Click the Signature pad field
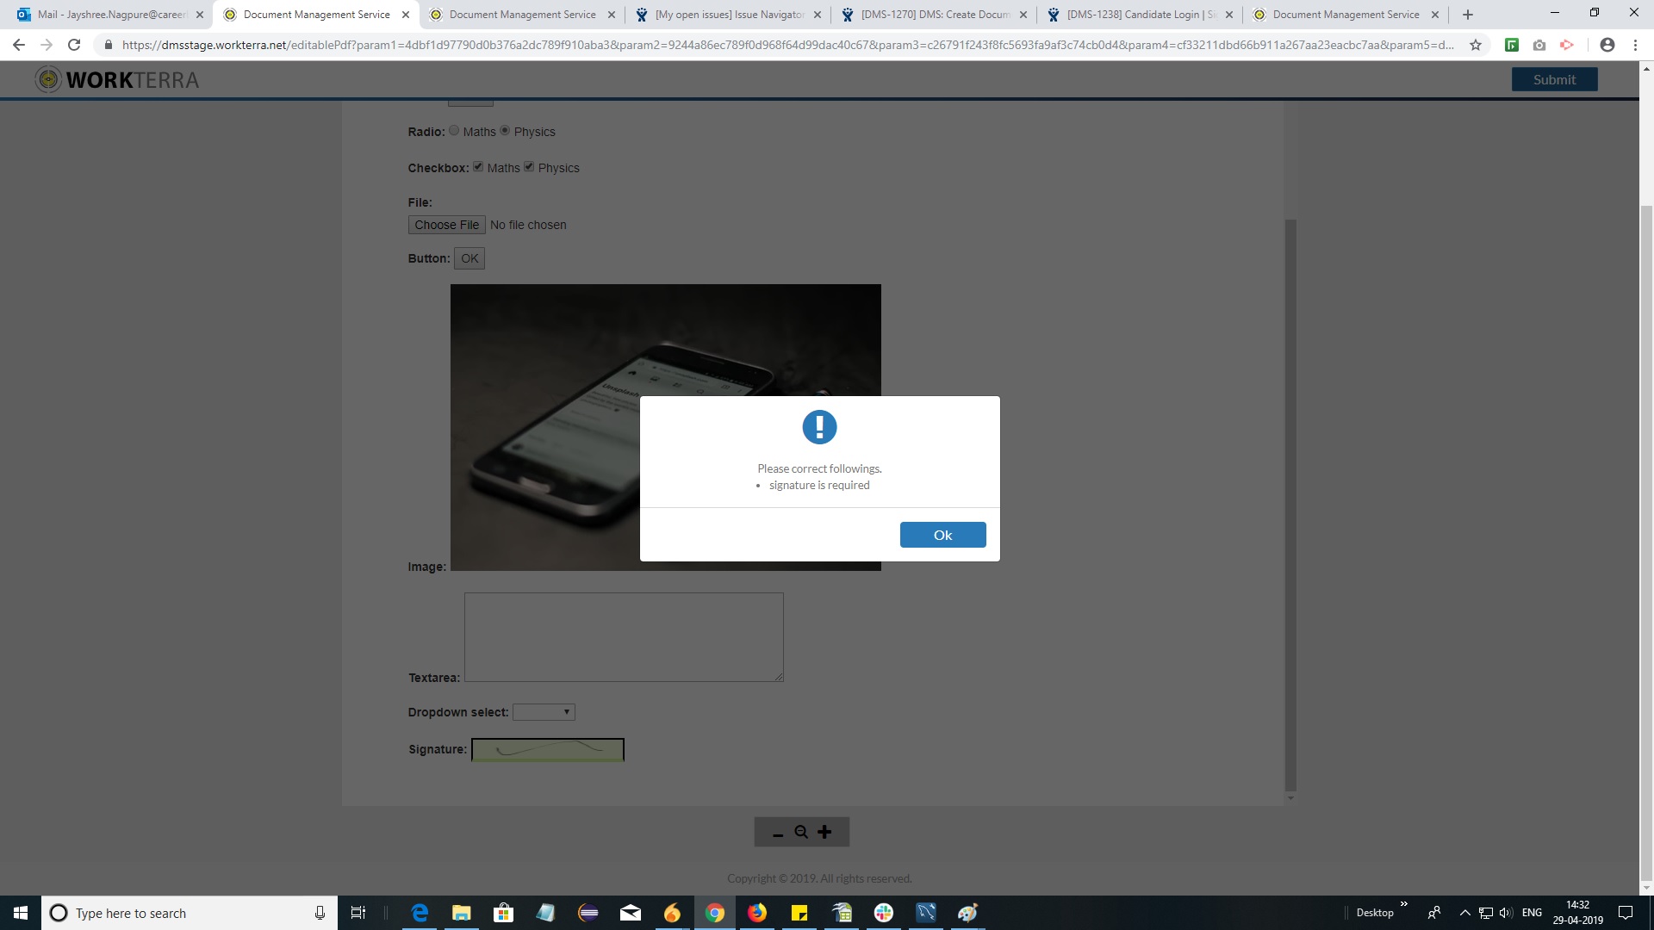This screenshot has width=1654, height=930. coord(548,750)
